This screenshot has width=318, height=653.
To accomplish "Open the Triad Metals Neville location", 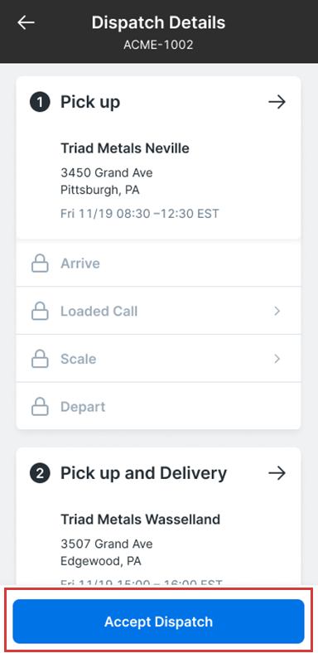I will [125, 148].
